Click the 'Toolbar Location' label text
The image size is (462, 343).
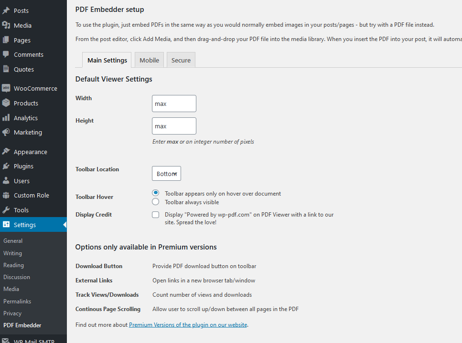pyautogui.click(x=97, y=169)
